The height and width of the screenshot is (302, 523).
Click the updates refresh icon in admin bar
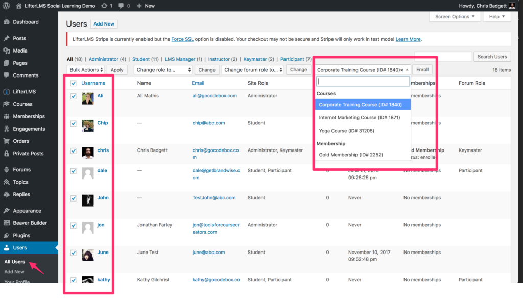click(104, 6)
